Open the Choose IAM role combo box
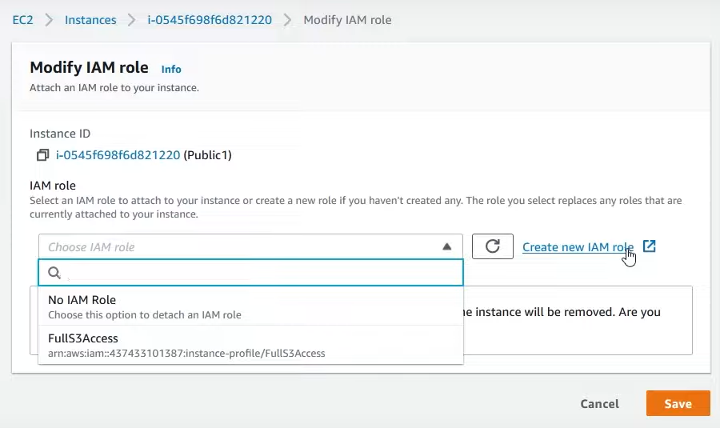Image resolution: width=720 pixels, height=428 pixels. 250,246
